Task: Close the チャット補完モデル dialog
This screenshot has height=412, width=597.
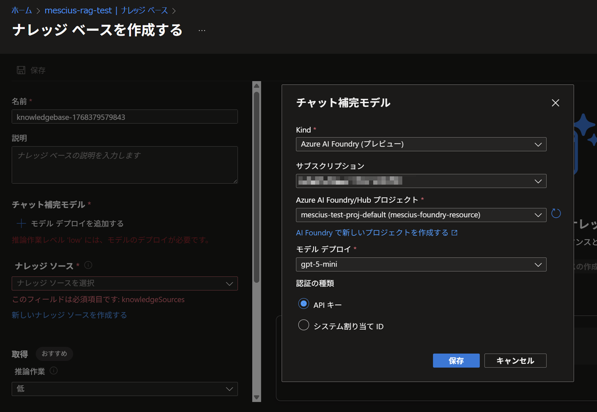Action: [x=555, y=102]
